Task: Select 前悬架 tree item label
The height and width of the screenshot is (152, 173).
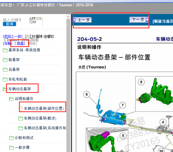Action: point(14,60)
